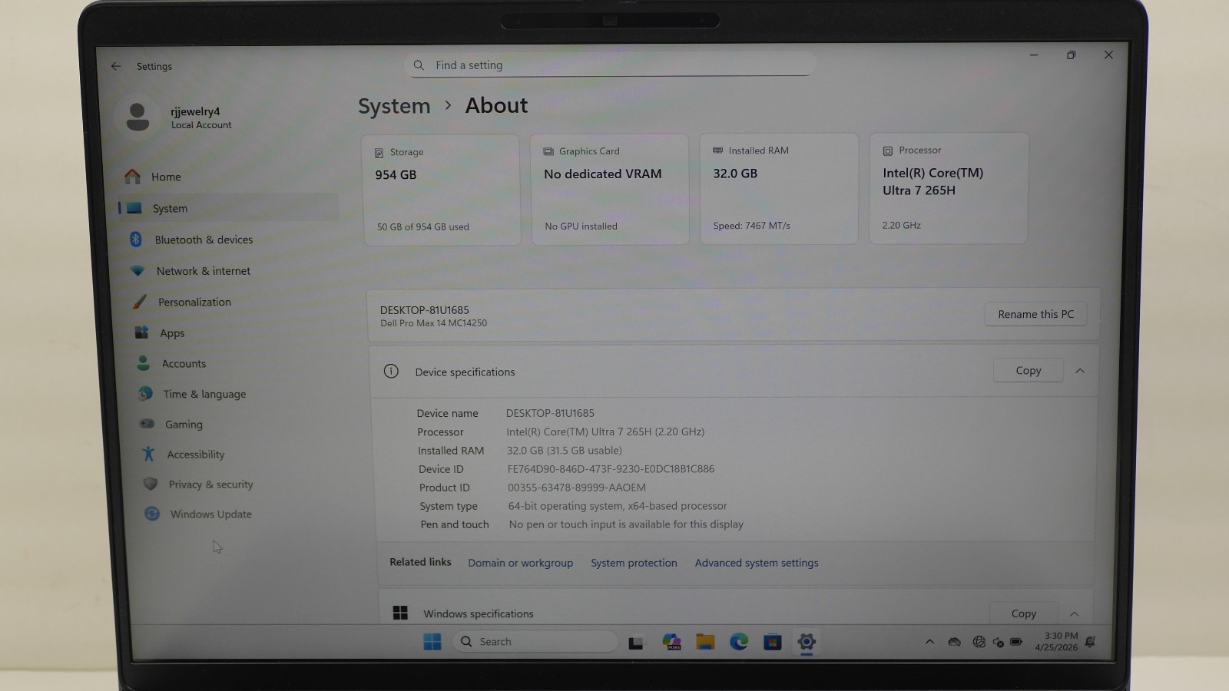Click the Bluetooth icon in the sidebar
Image resolution: width=1229 pixels, height=691 pixels.
(x=136, y=240)
